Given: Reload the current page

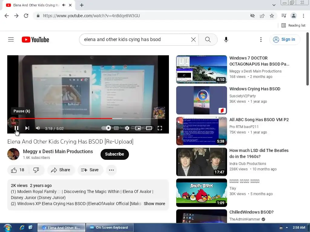Looking at the screenshot, I should tap(26, 16).
